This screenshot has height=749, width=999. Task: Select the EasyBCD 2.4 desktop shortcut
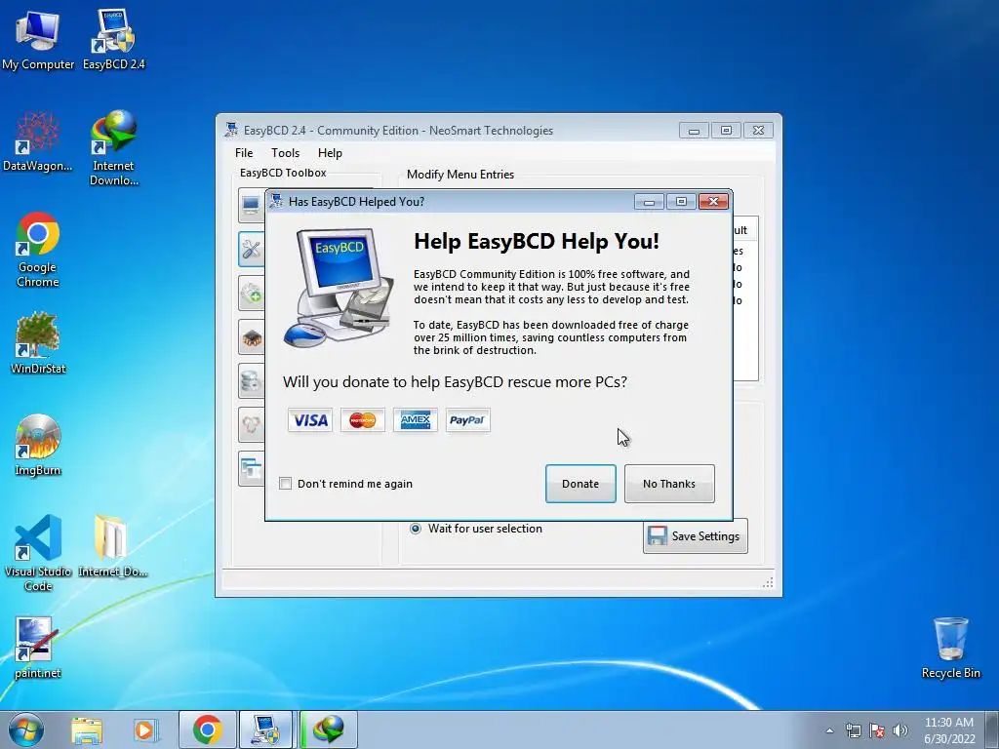(113, 39)
